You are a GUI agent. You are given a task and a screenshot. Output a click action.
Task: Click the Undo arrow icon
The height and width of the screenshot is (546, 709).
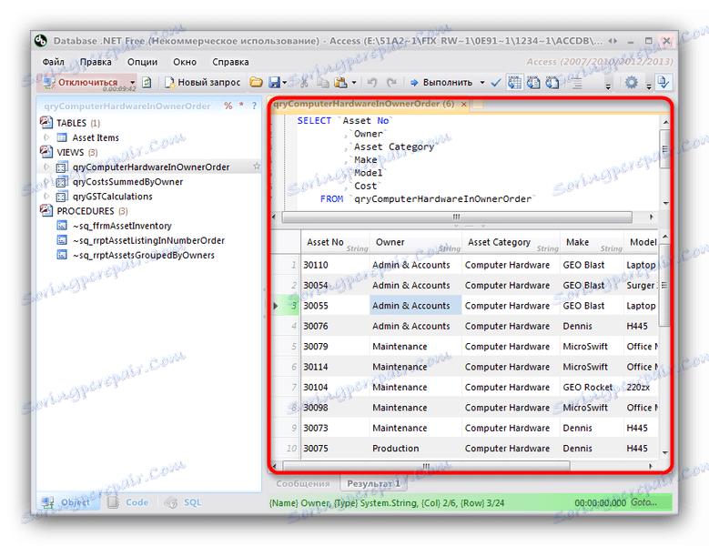click(372, 82)
